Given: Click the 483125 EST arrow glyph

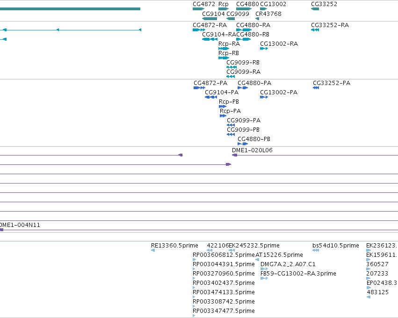Looking at the screenshot, I should tap(369, 297).
